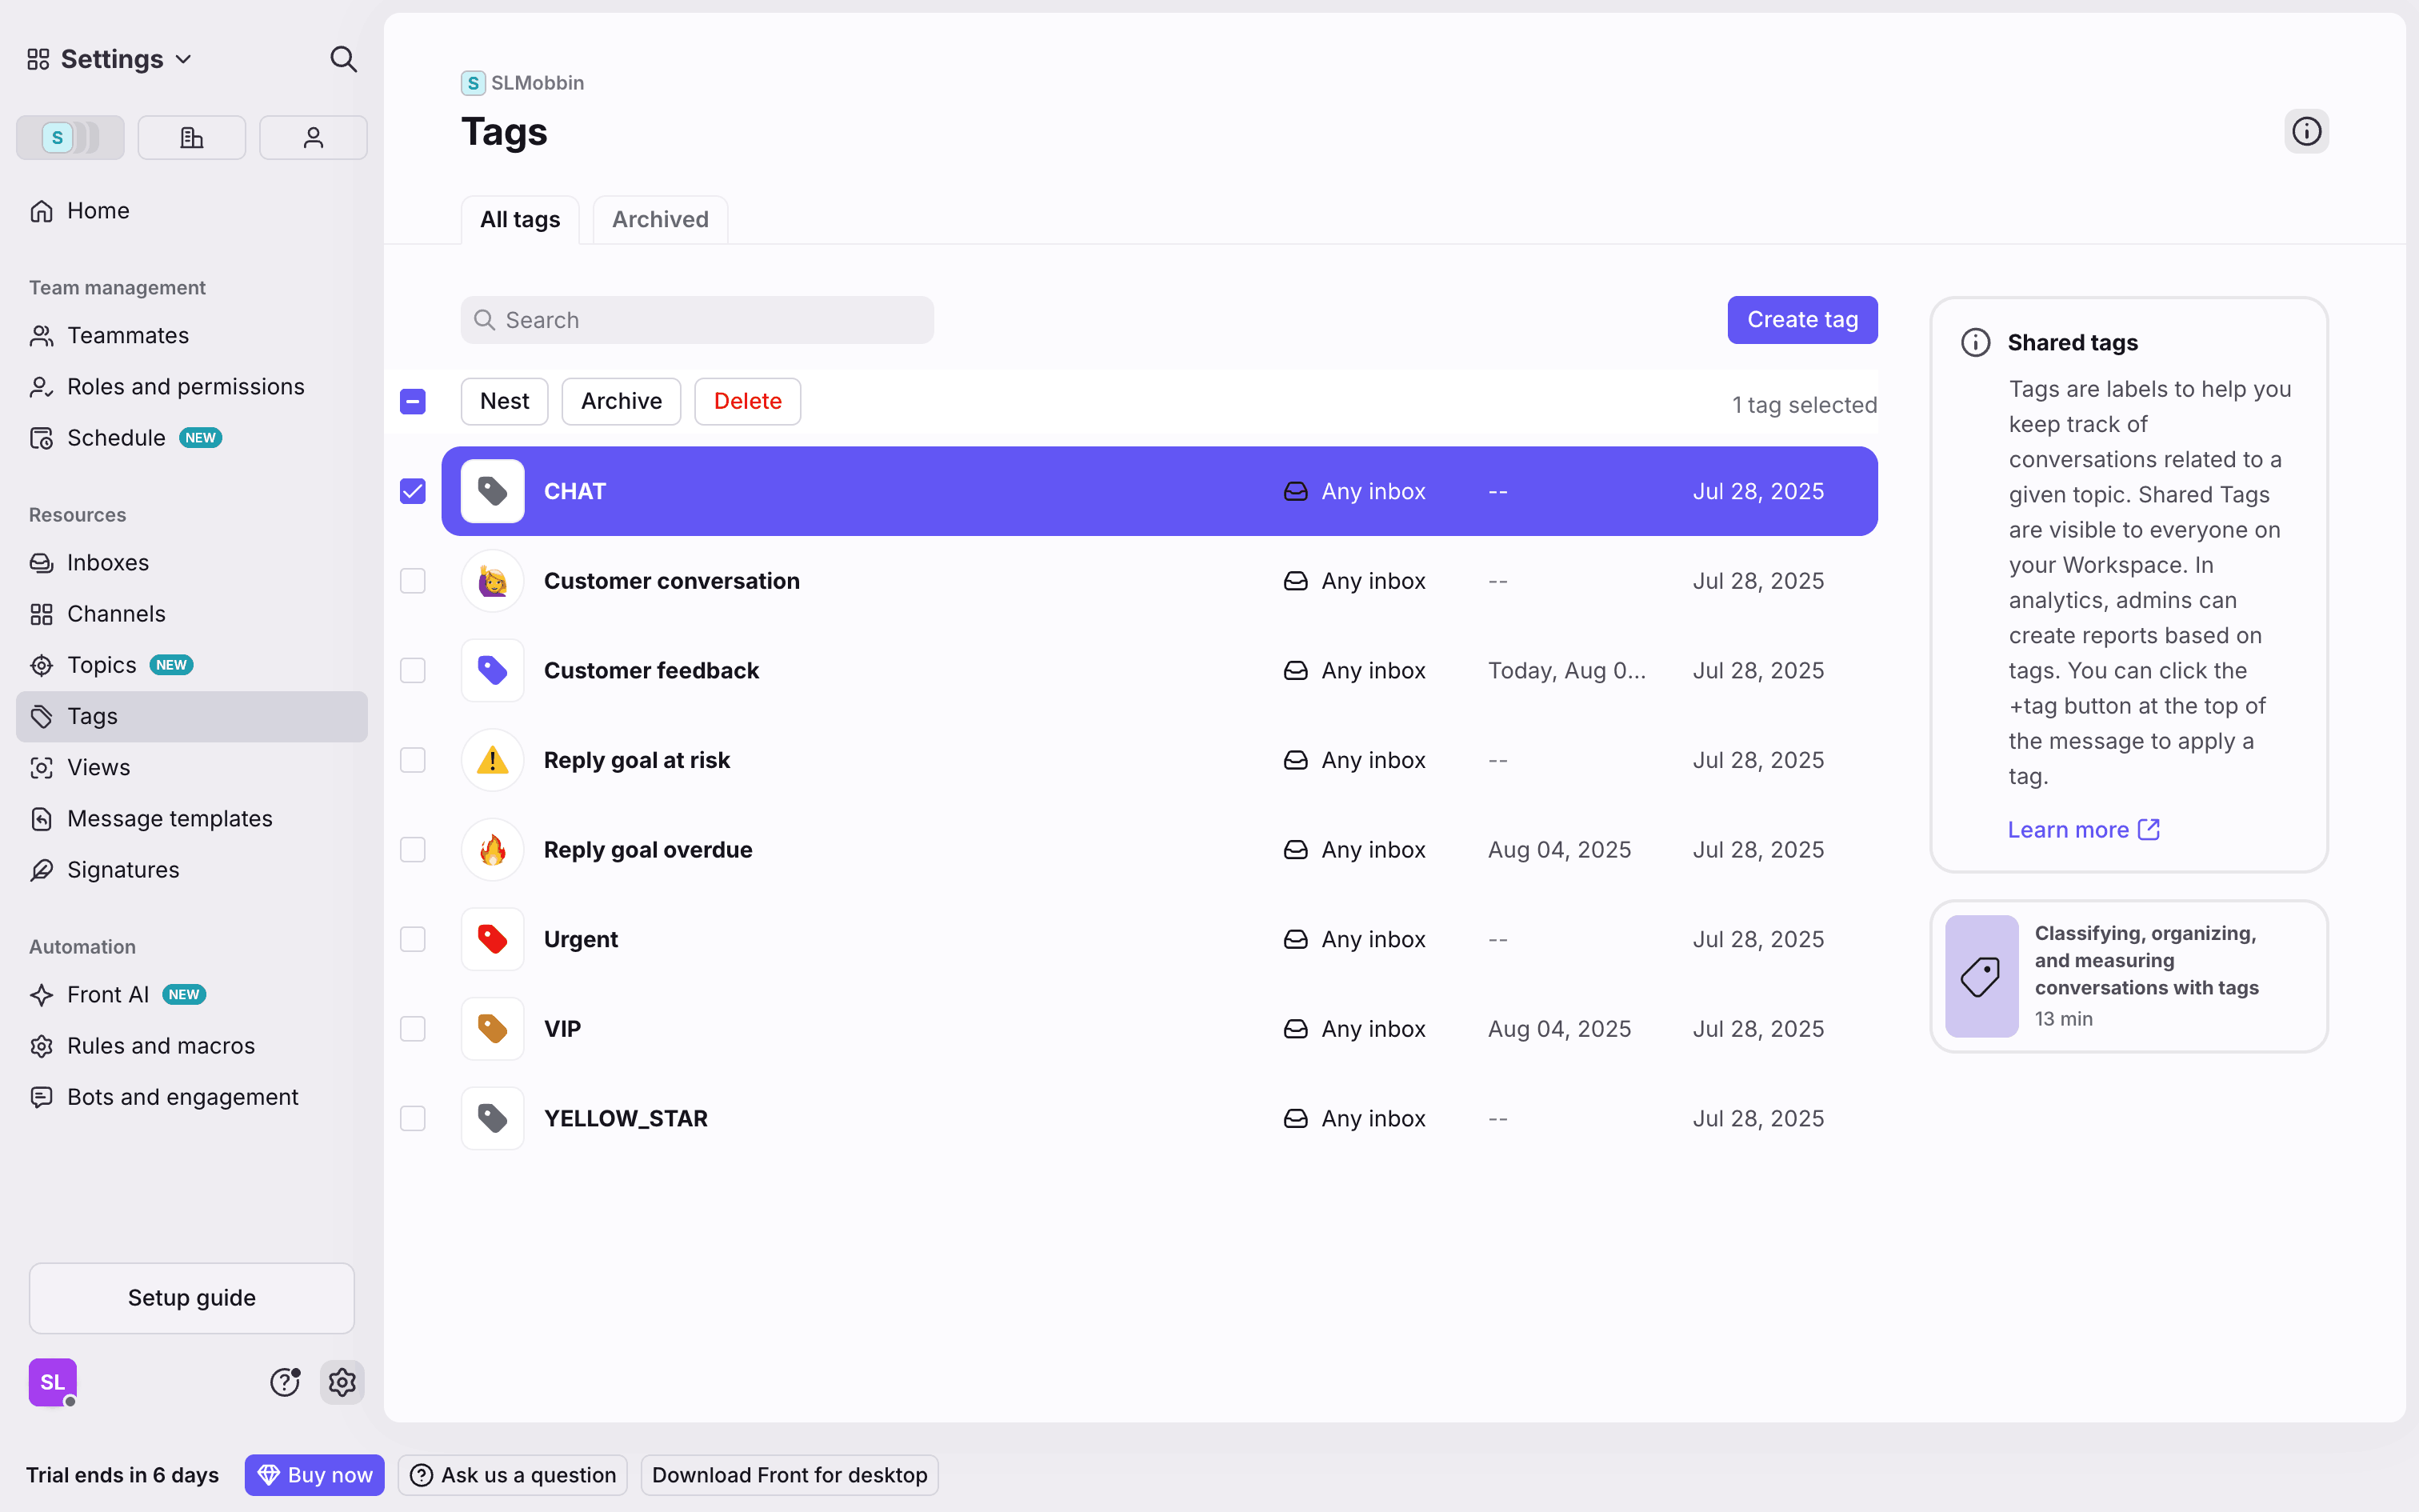The width and height of the screenshot is (2419, 1512).
Task: Click the tags Search field
Action: (698, 320)
